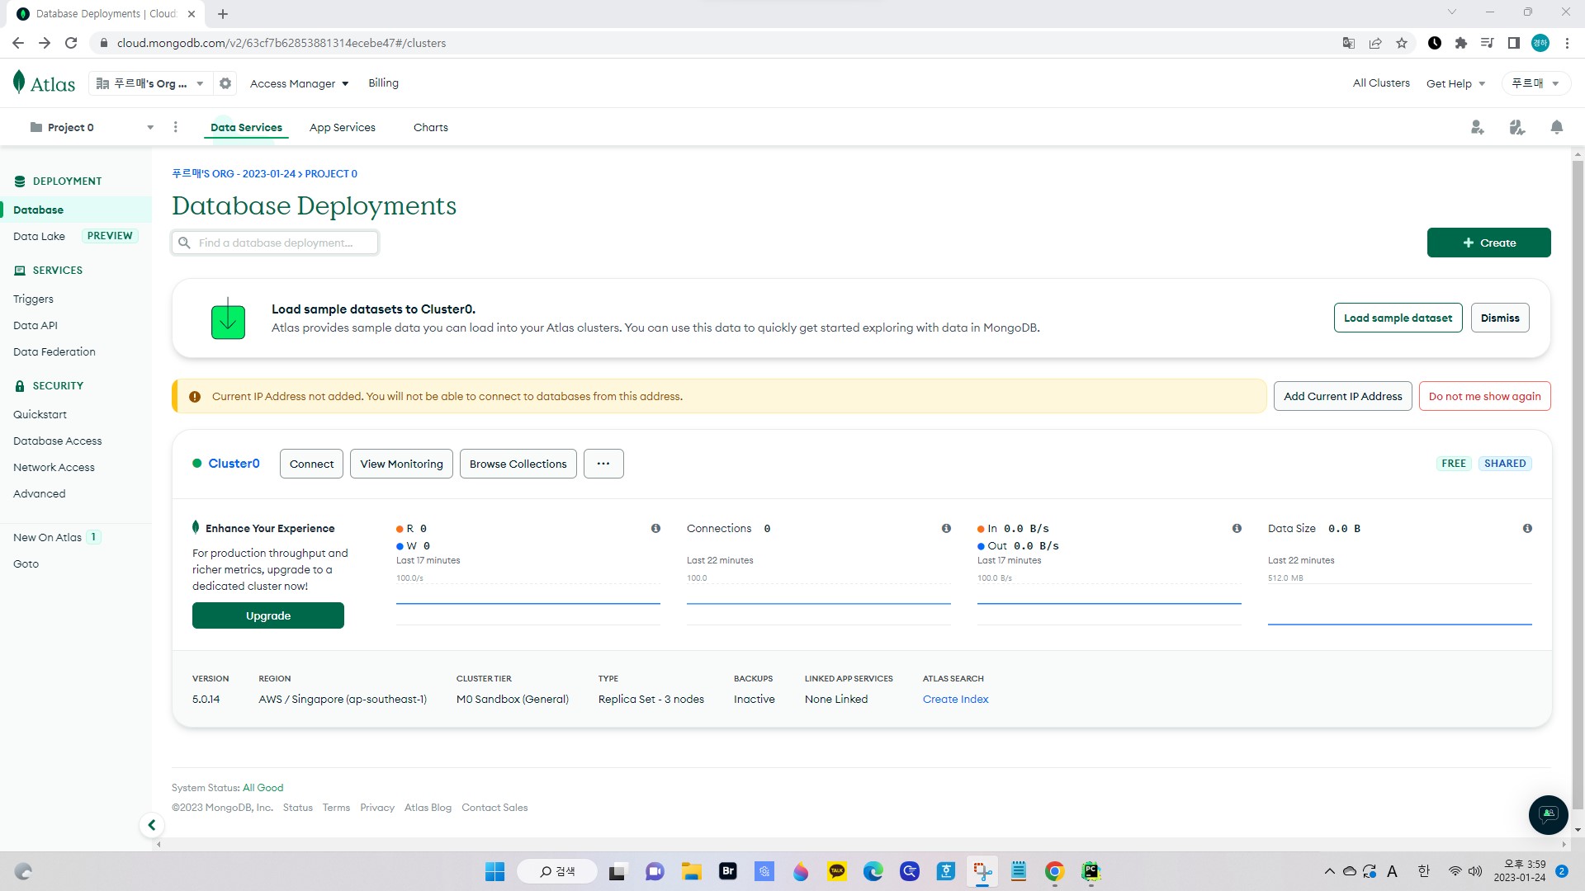Open PyCharm from taskbar
This screenshot has height=891, width=1585.
(1091, 871)
